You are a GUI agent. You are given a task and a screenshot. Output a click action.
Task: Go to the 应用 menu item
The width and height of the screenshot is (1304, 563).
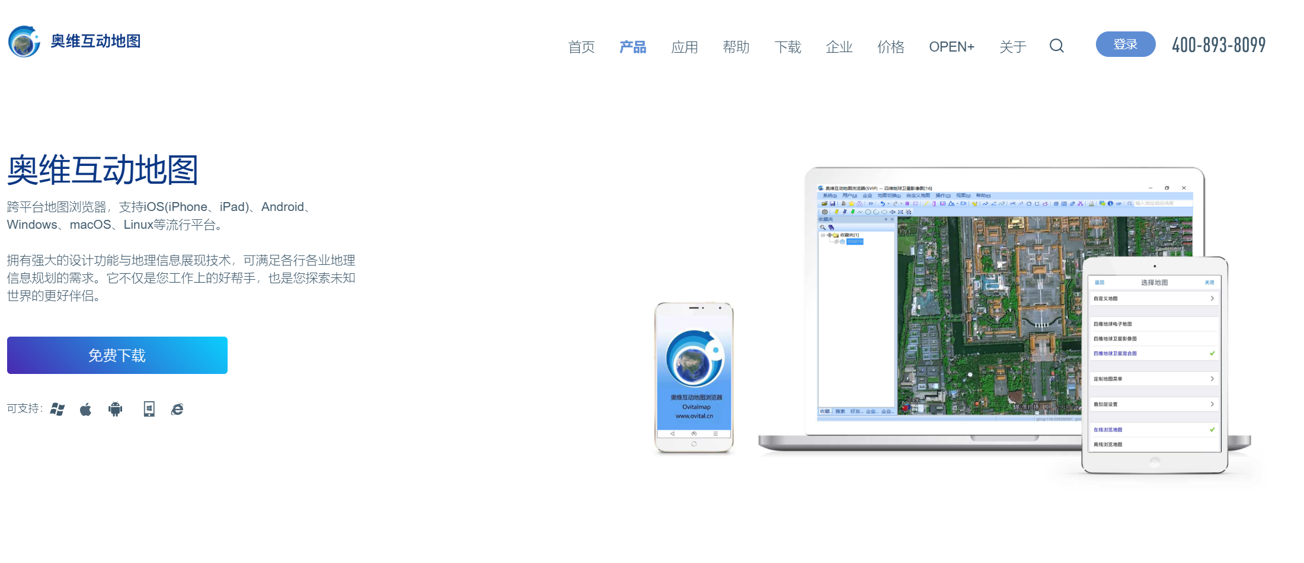pyautogui.click(x=684, y=47)
